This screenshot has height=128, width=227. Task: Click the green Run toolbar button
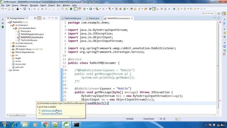[x=91, y=9]
